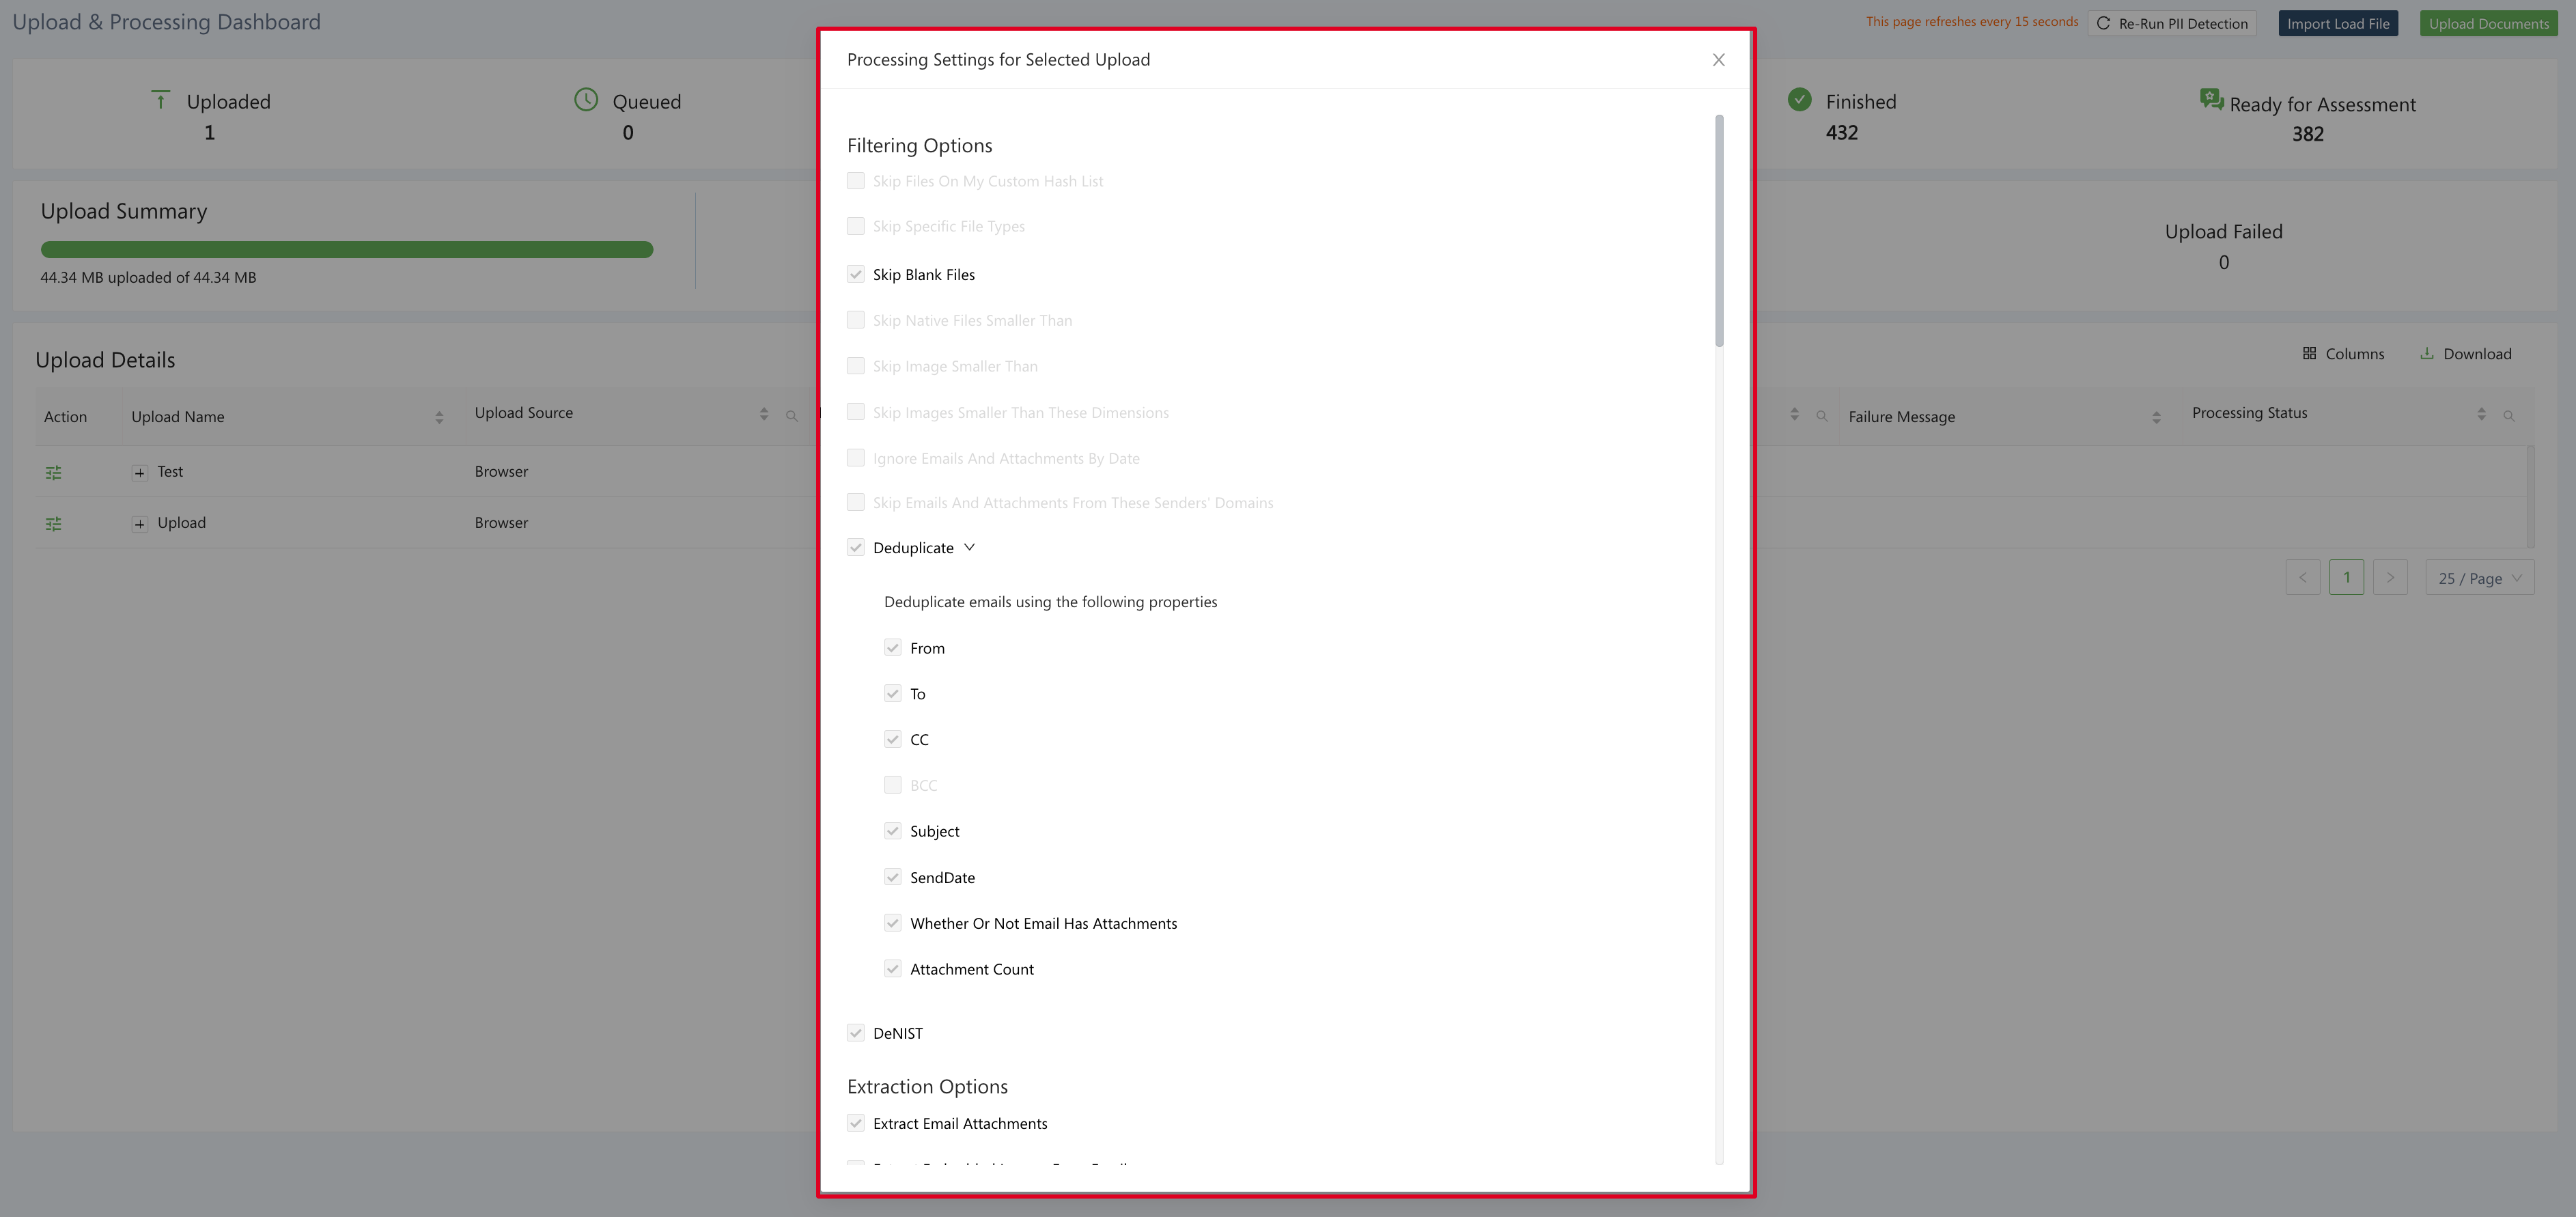
Task: Click the dialog's vertical scrollbar thumb
Action: [x=1719, y=230]
